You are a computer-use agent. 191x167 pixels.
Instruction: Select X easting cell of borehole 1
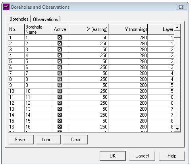(x=89, y=38)
